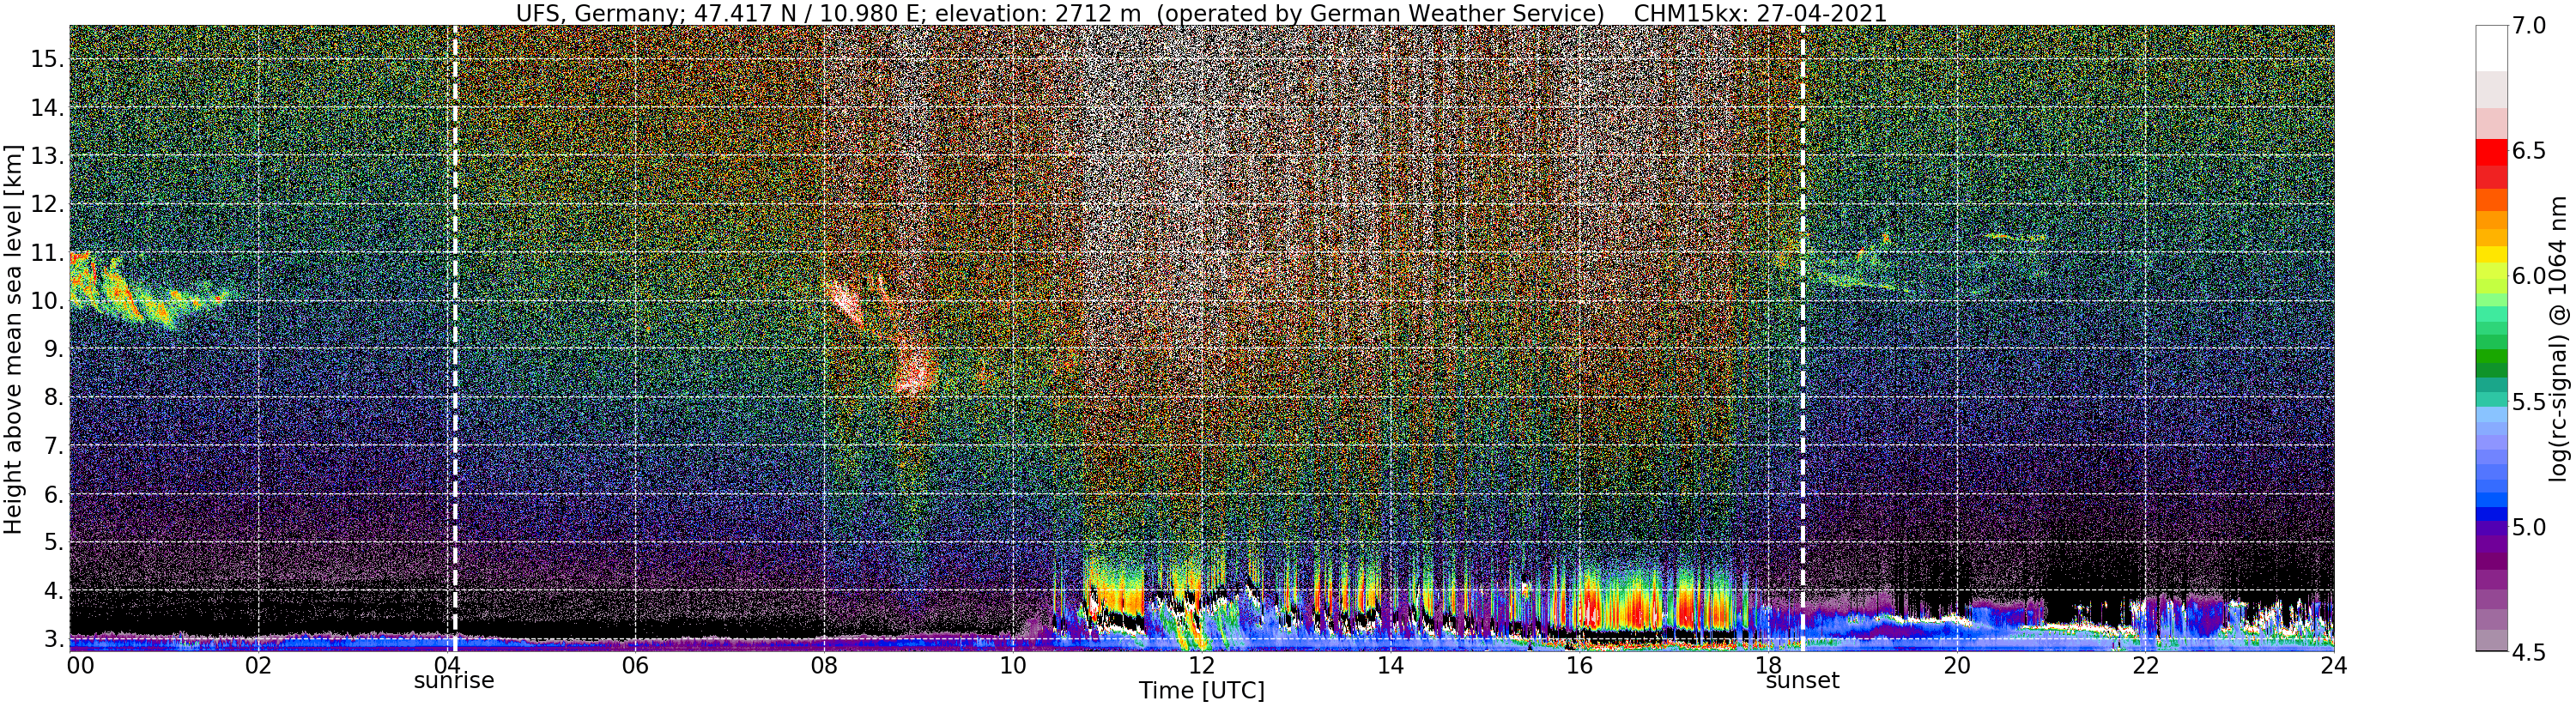The image size is (2576, 707).
Task: Click the '9.' height tick label
Action: click(54, 349)
